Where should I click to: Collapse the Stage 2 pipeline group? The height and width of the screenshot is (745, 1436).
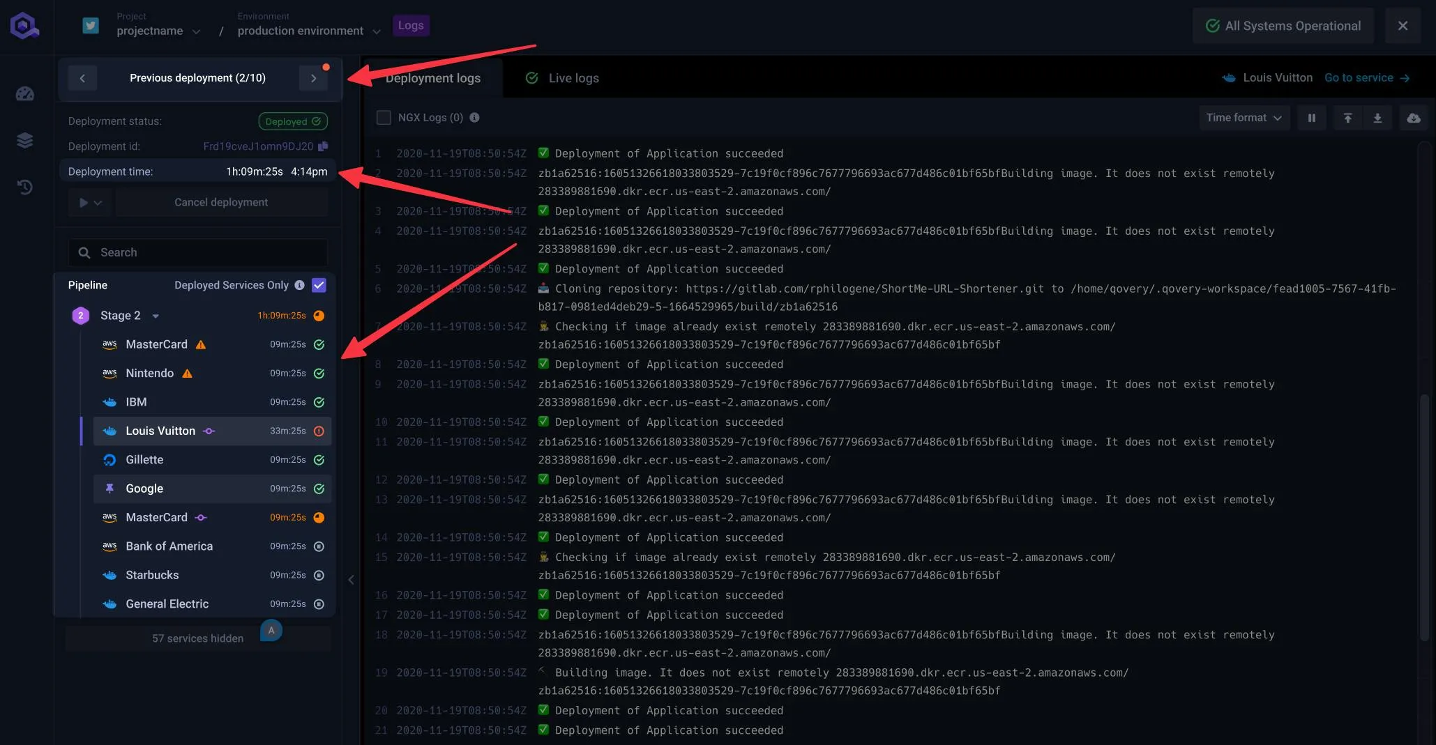tap(155, 316)
